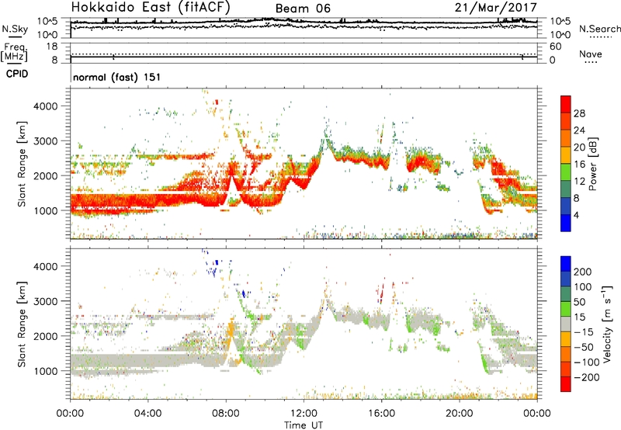Click the "Power [dB]" colorbar title

coord(592,164)
